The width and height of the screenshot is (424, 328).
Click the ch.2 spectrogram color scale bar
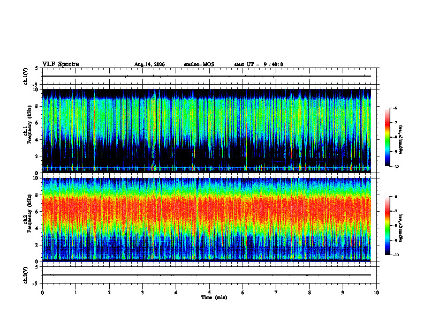388,226
